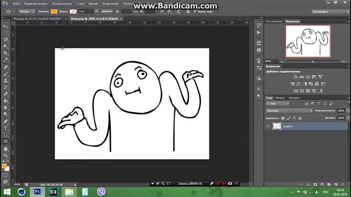This screenshot has height=197, width=351.
Task: Select the Crop tool
Action: (x=5, y=53)
